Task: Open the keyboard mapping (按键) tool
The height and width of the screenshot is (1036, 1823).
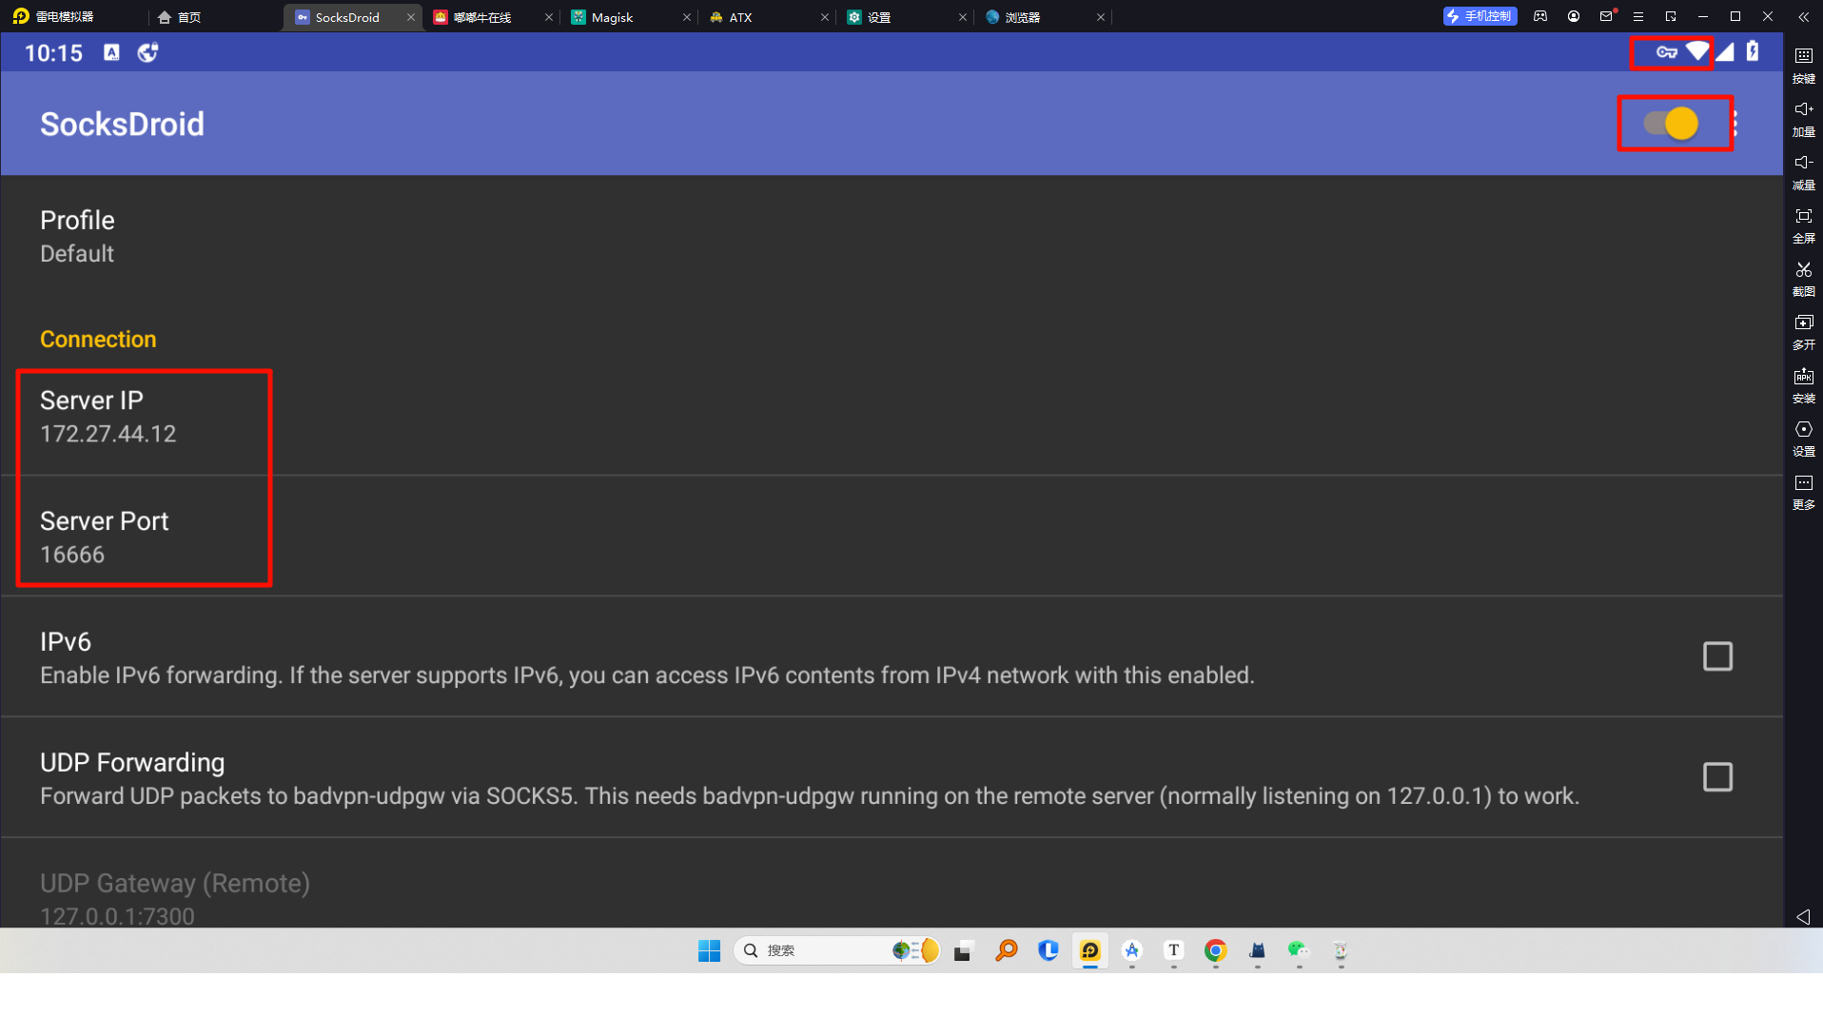Action: click(1803, 63)
